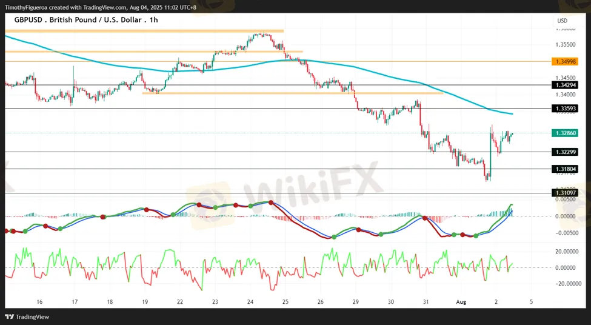Click date label 25 on time axis

coord(285,302)
